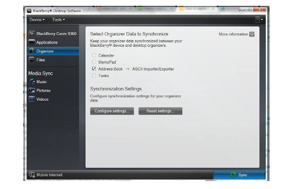This screenshot has width=293, height=189.
Task: Click the Music note icon
Action: (32, 82)
